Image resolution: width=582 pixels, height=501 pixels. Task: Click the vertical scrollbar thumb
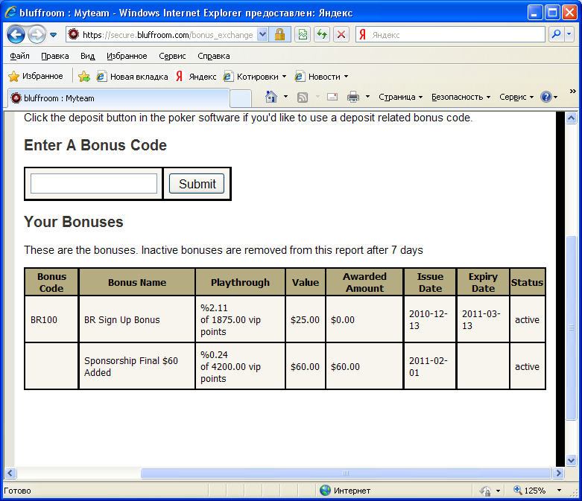coord(571,328)
